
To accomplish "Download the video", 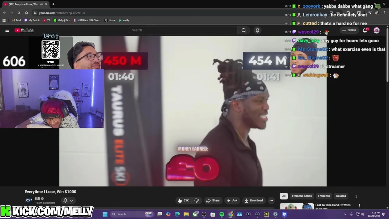I will pos(253,200).
